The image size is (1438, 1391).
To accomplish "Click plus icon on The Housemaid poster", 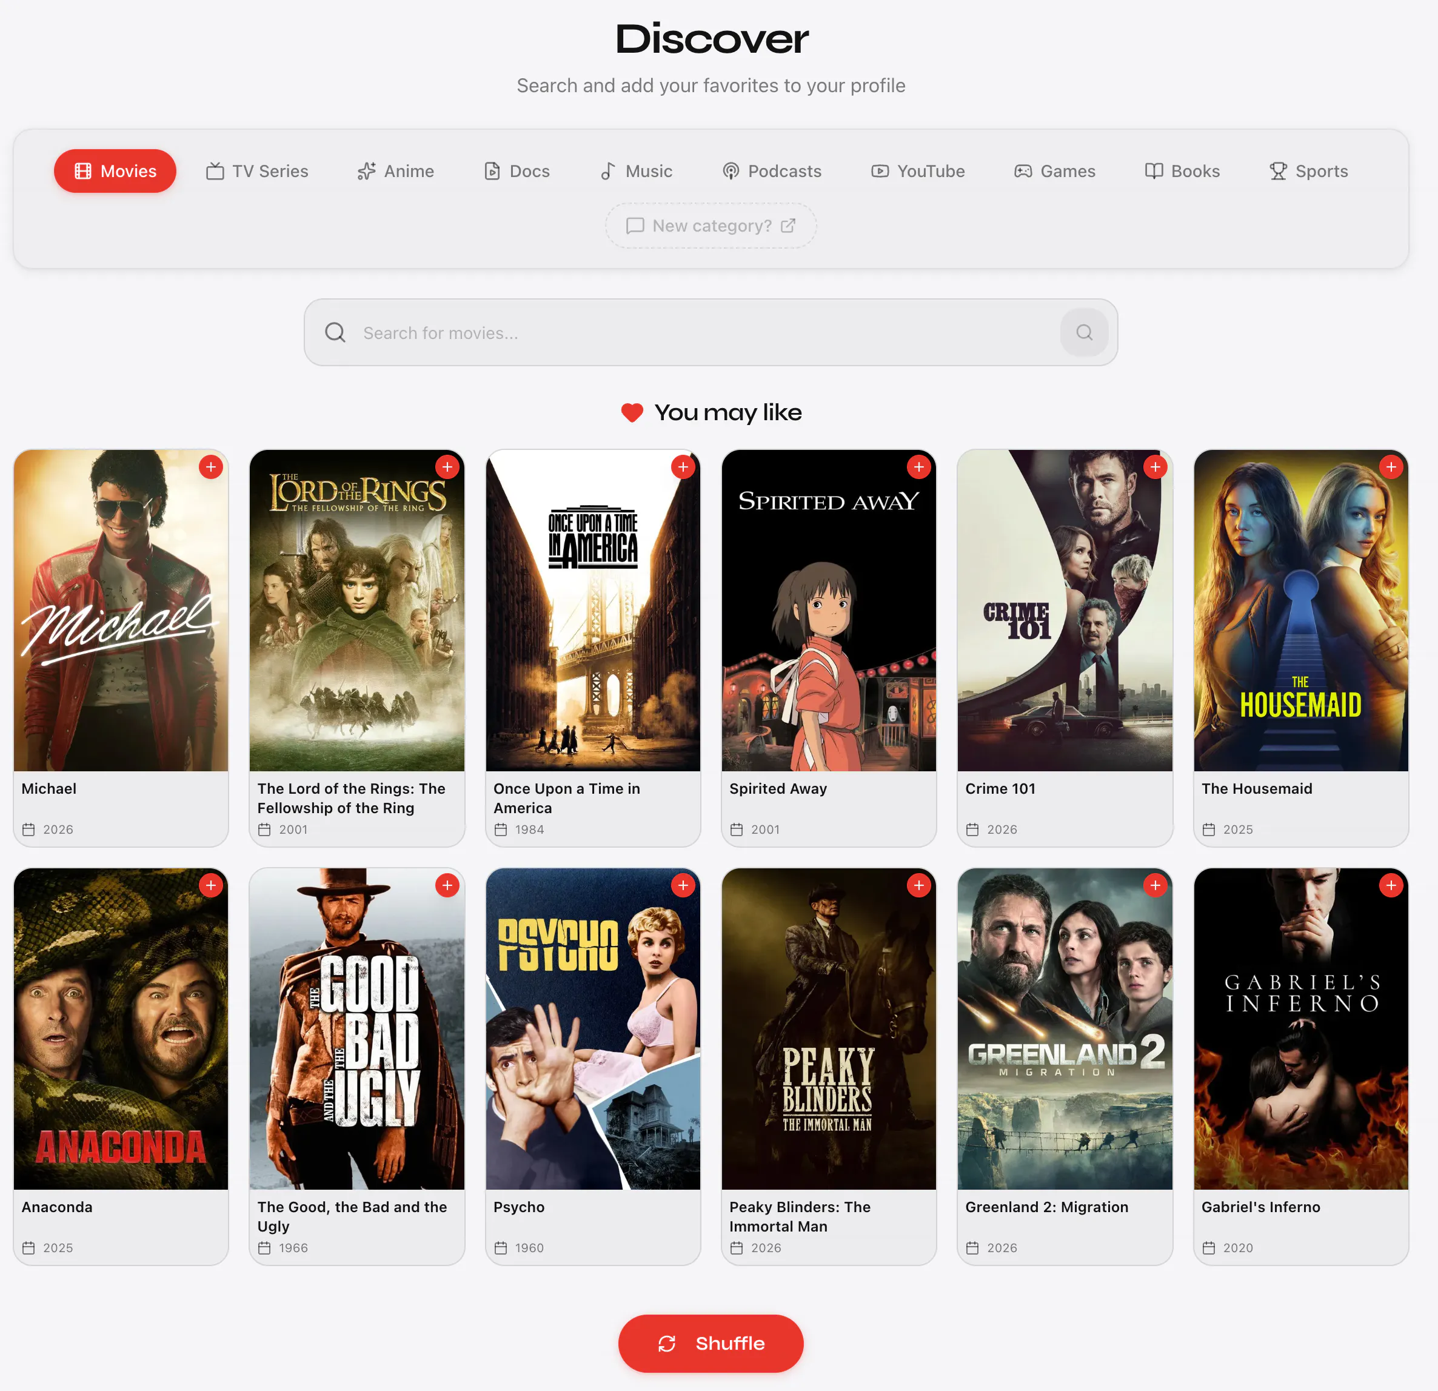I will pos(1391,467).
